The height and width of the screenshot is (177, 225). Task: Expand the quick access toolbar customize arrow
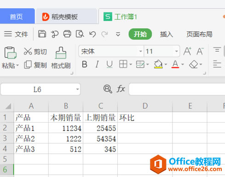click(x=118, y=34)
